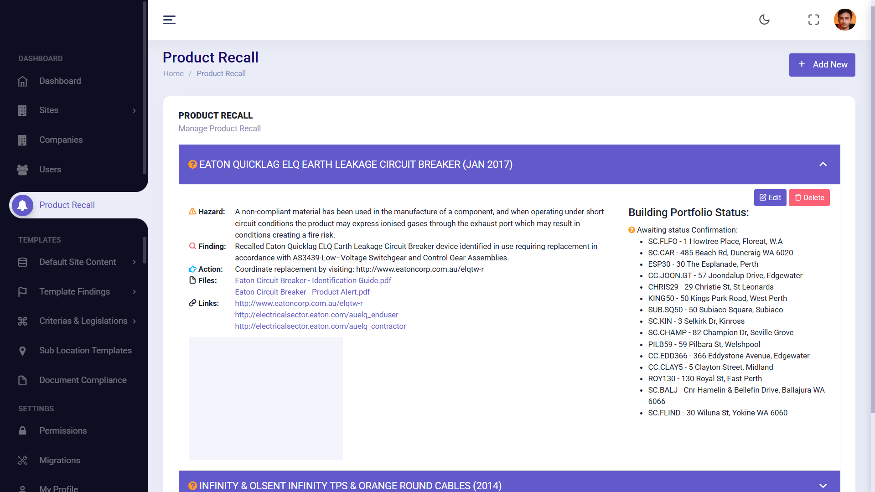Open Dashboard from the sidebar
The width and height of the screenshot is (875, 492).
[x=60, y=81]
